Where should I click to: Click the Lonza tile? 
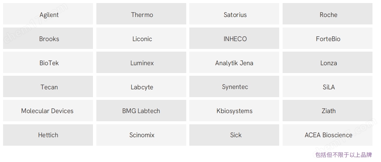click(328, 62)
